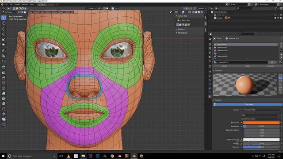The height and width of the screenshot is (159, 283).
Task: Open the viewport Options dropdown
Action: click(x=202, y=8)
